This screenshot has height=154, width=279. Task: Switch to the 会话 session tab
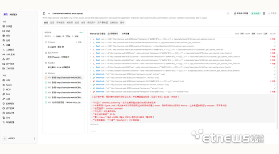46,23
